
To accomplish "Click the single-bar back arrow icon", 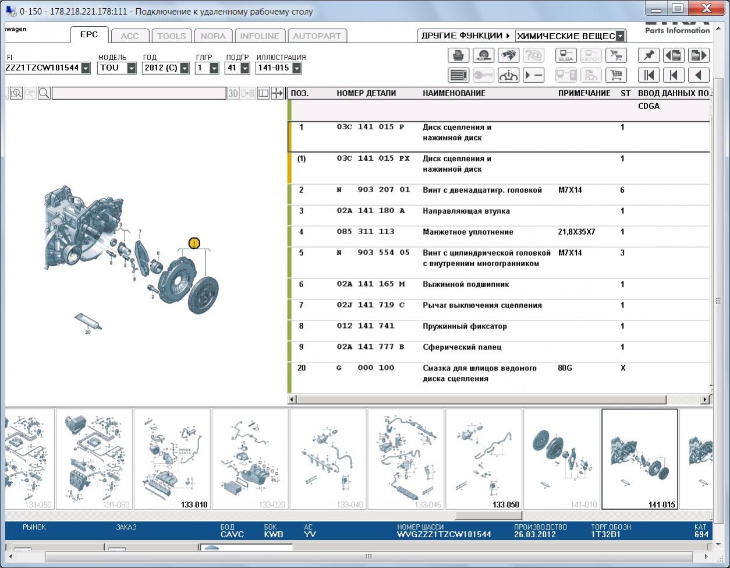I will pyautogui.click(x=674, y=75).
